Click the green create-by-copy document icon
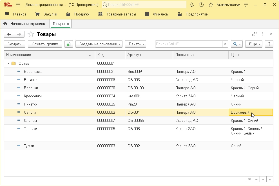The image size is (279, 186). tap(69, 44)
